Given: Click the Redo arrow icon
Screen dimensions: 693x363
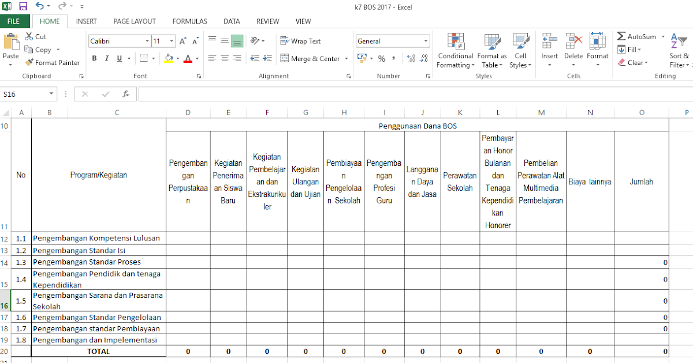Looking at the screenshot, I should pyautogui.click(x=61, y=7).
